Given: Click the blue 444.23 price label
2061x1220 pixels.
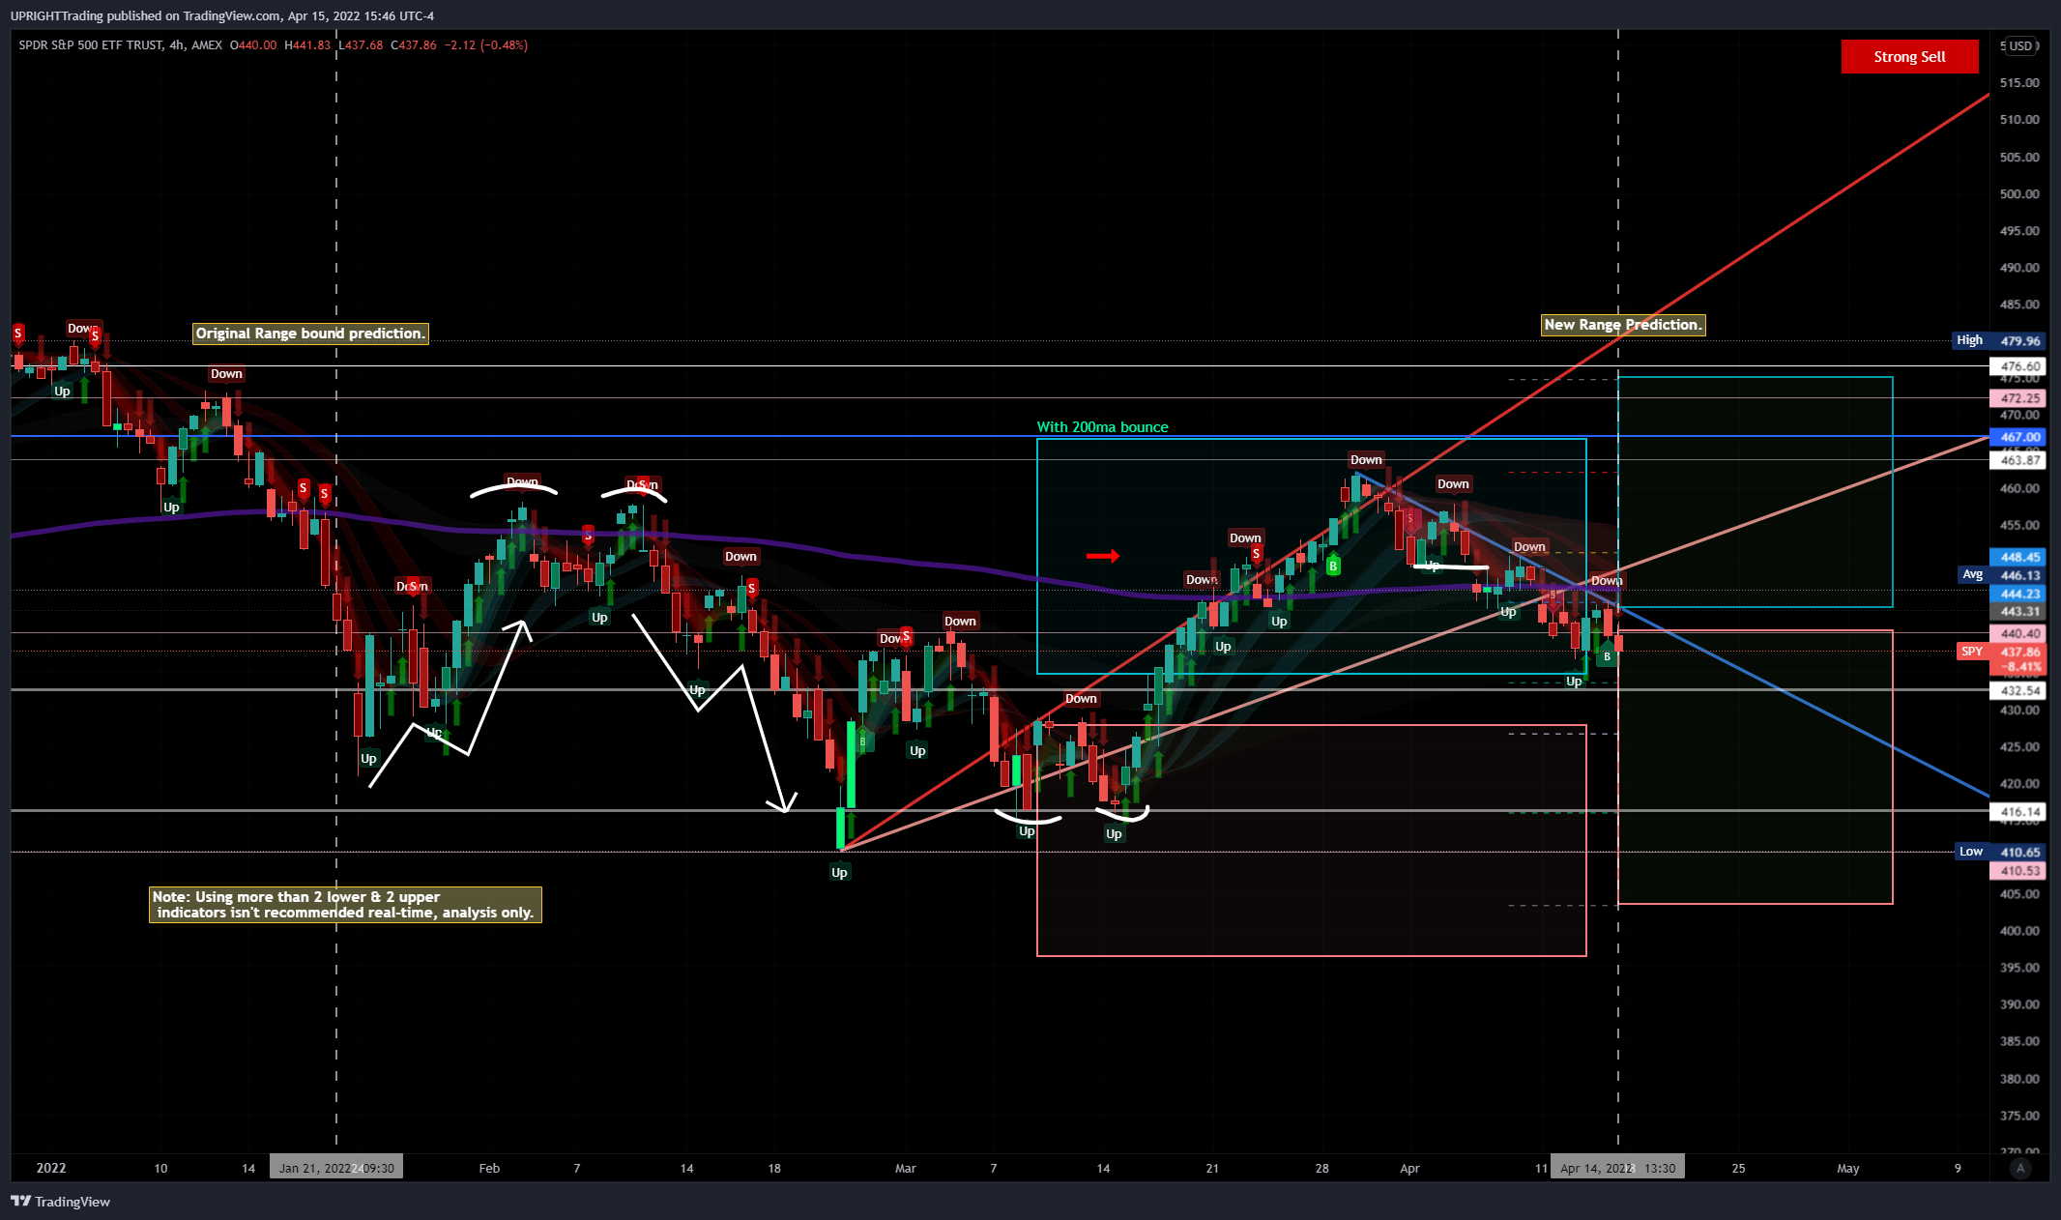Looking at the screenshot, I should tap(2018, 594).
